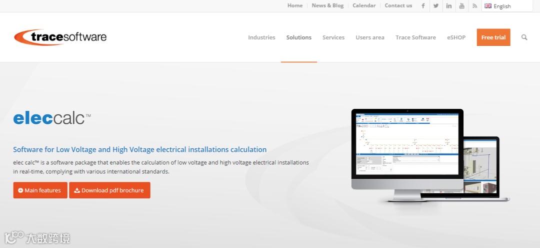Click the Free trial button
The width and height of the screenshot is (540, 248).
pos(493,37)
